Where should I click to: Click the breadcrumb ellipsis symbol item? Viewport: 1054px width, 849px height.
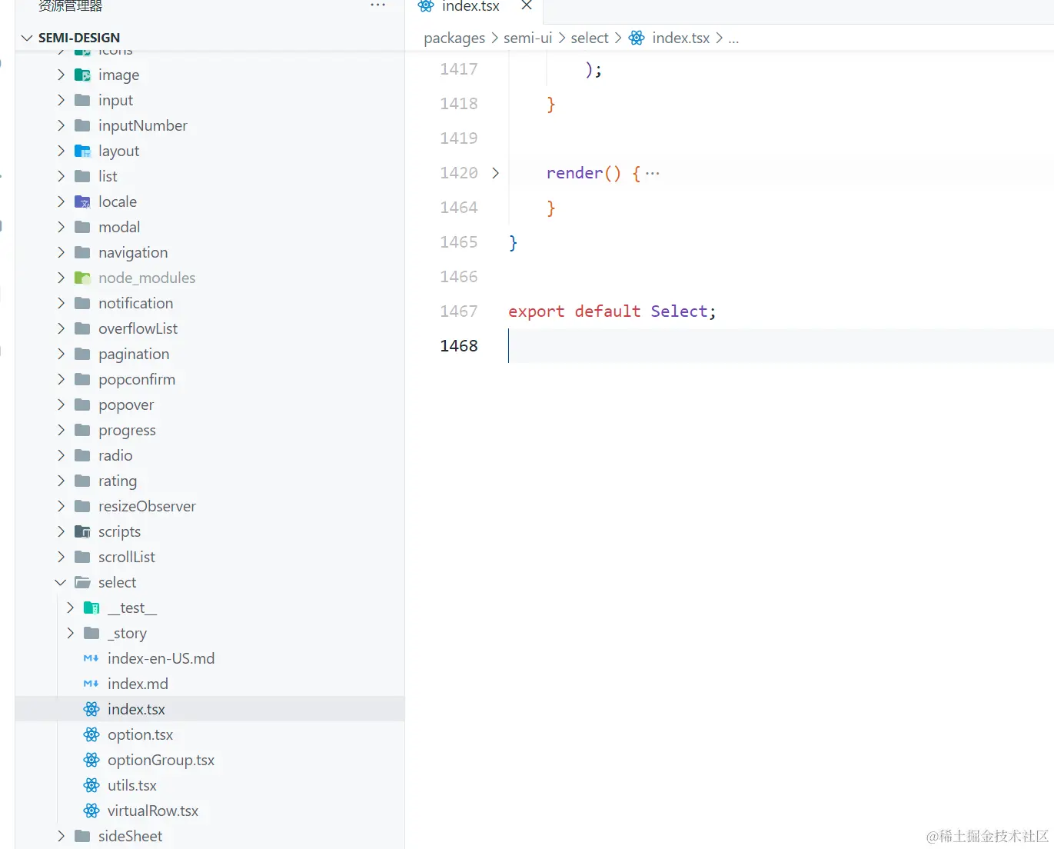733,38
